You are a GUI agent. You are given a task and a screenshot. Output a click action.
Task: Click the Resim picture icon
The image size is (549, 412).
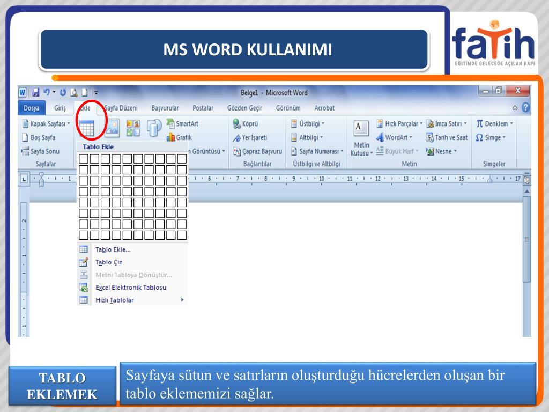(112, 128)
